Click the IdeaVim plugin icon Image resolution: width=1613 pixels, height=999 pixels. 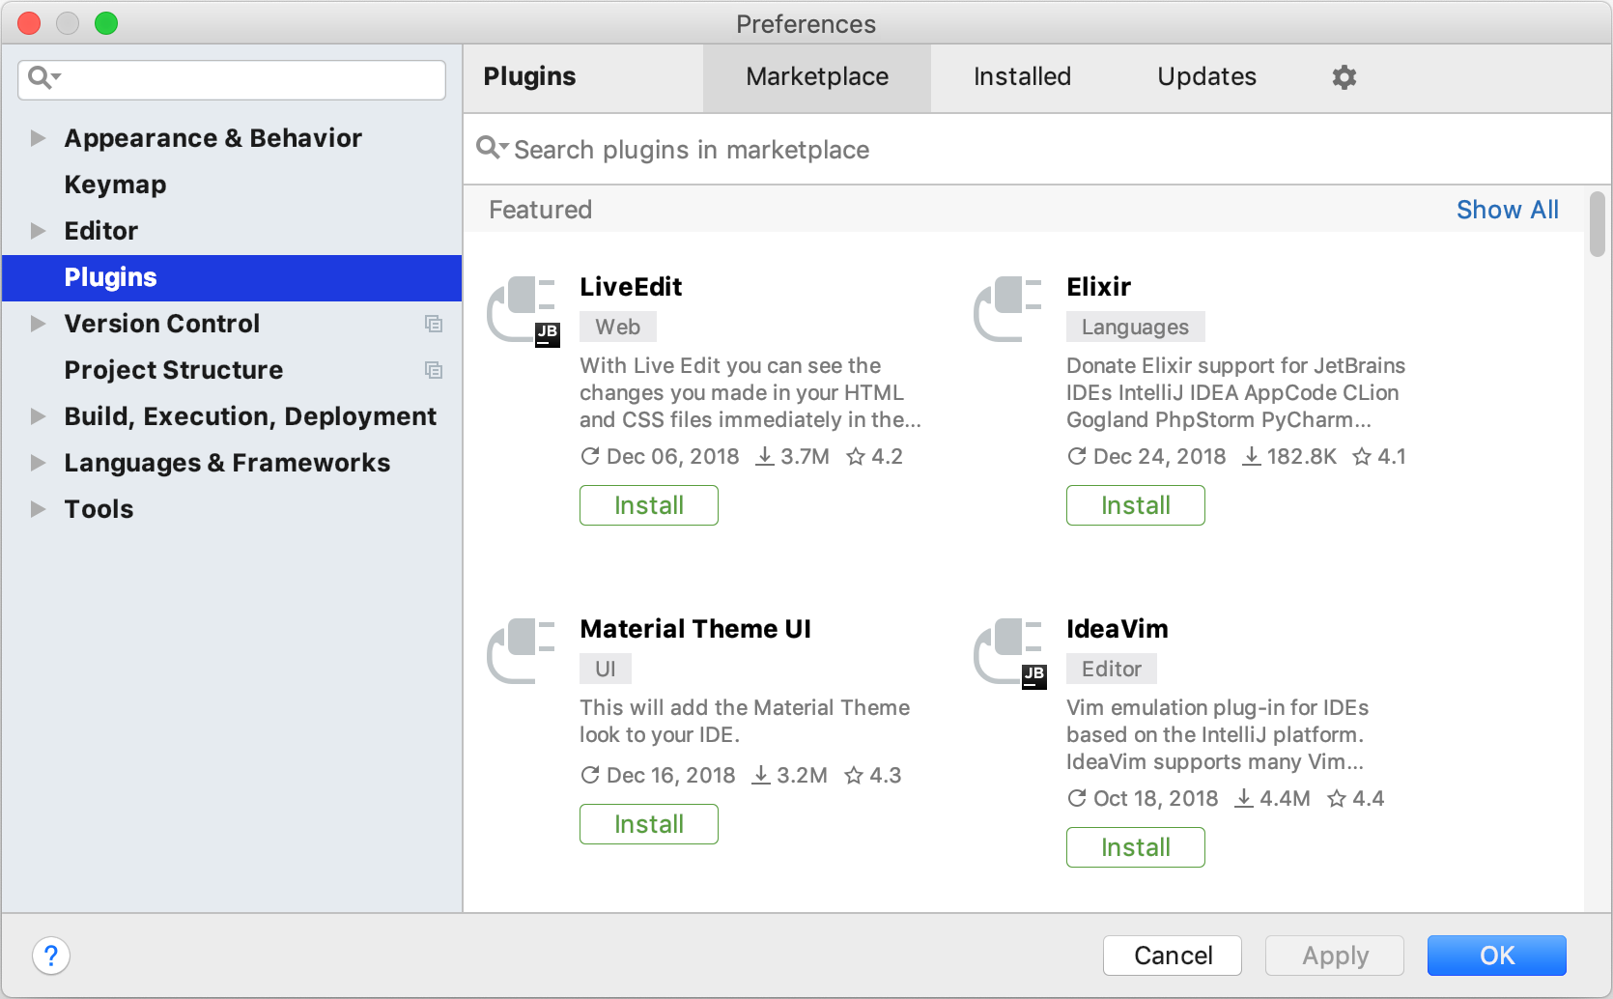1009,652
